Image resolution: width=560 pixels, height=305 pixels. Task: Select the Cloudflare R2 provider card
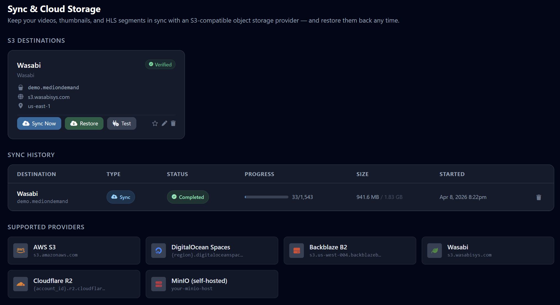point(74,284)
